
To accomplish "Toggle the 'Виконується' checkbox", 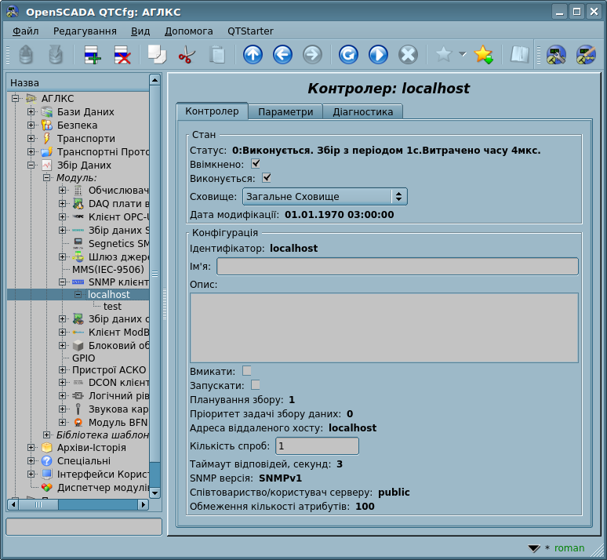I will click(266, 178).
